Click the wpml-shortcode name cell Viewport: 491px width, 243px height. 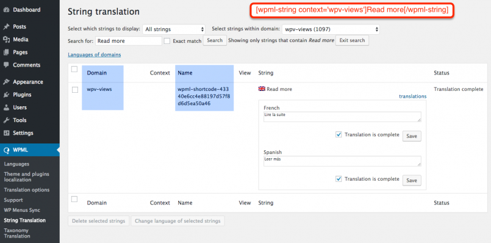[204, 96]
